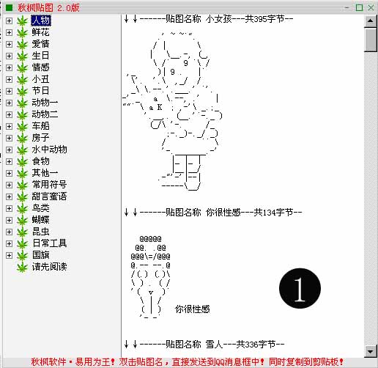Click the red status bar hint text
The image size is (378, 368).
point(187,362)
